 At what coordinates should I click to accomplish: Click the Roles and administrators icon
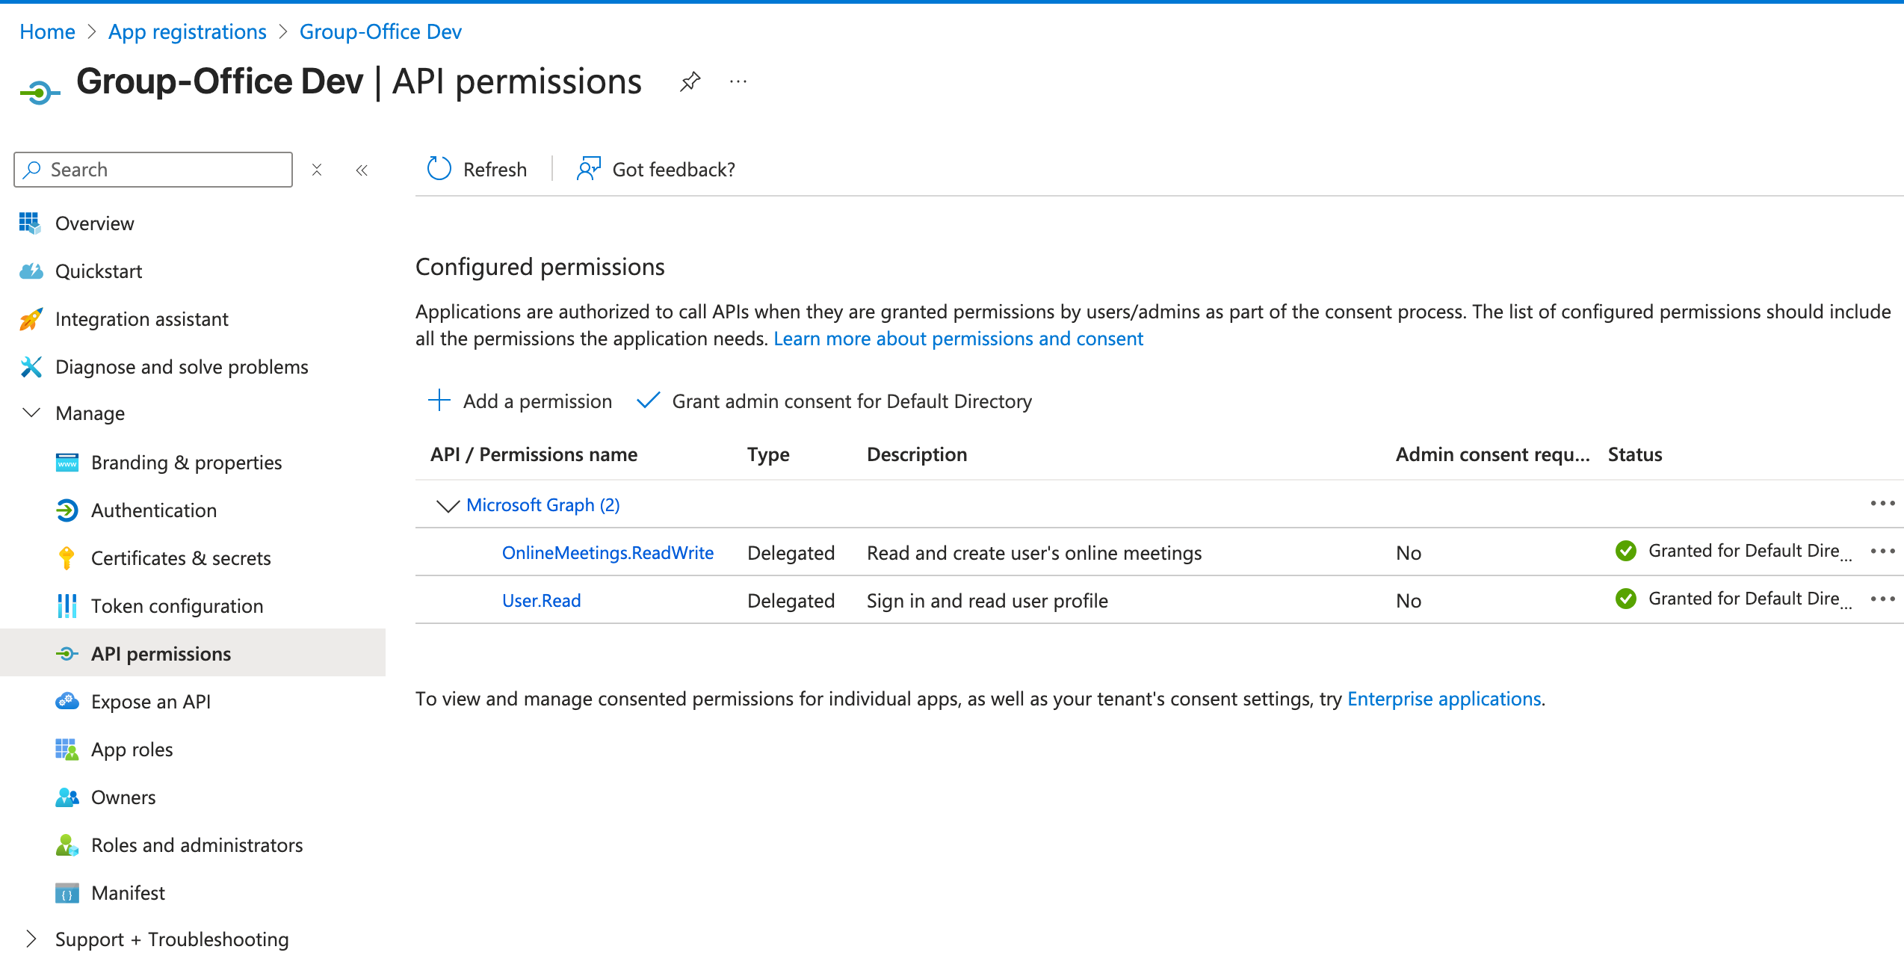click(67, 845)
